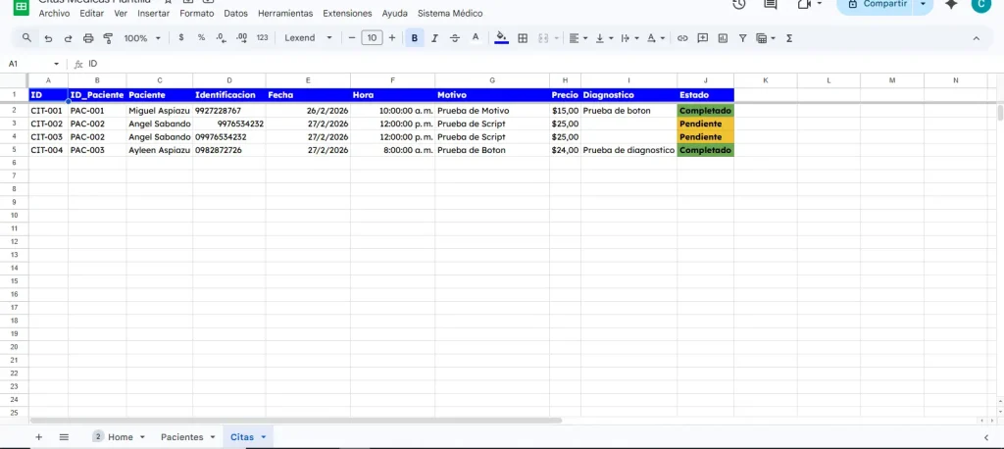This screenshot has height=449, width=1004.
Task: Click the Insert comment icon
Action: pos(702,38)
